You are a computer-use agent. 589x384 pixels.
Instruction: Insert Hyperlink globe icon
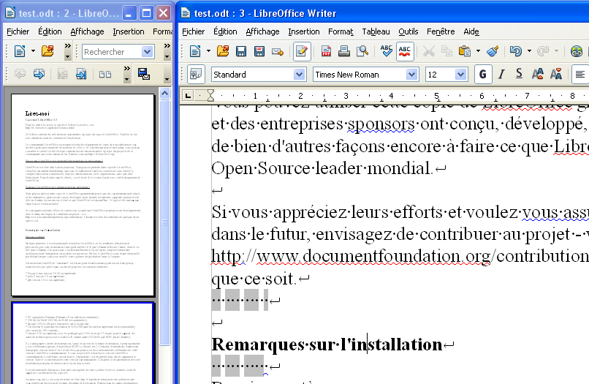577,51
